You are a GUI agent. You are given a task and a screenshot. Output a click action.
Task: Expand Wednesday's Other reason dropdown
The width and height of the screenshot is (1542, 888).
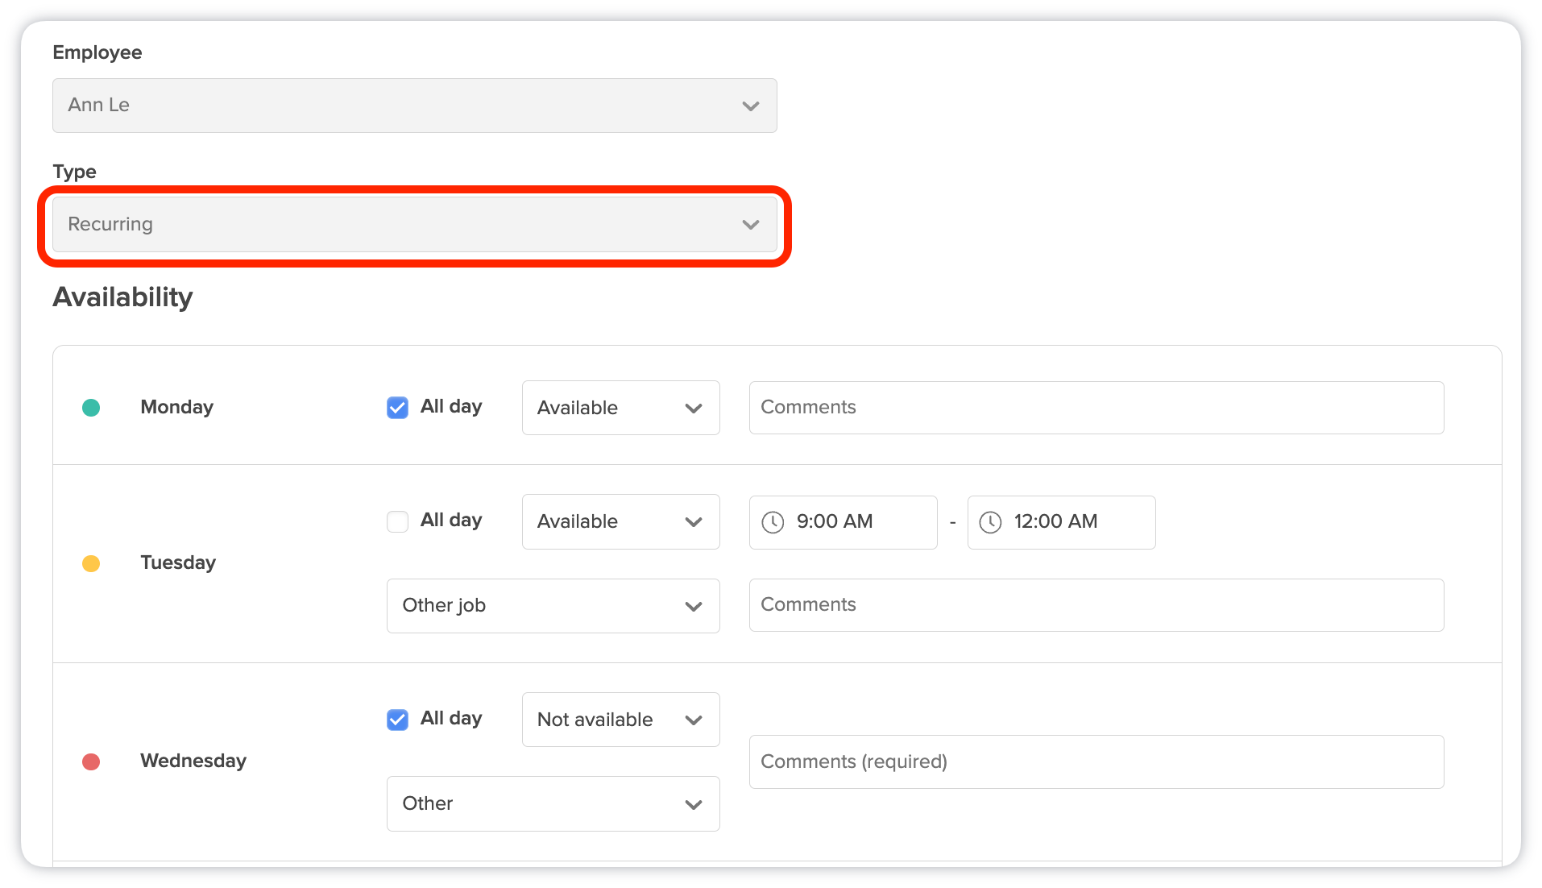553,804
